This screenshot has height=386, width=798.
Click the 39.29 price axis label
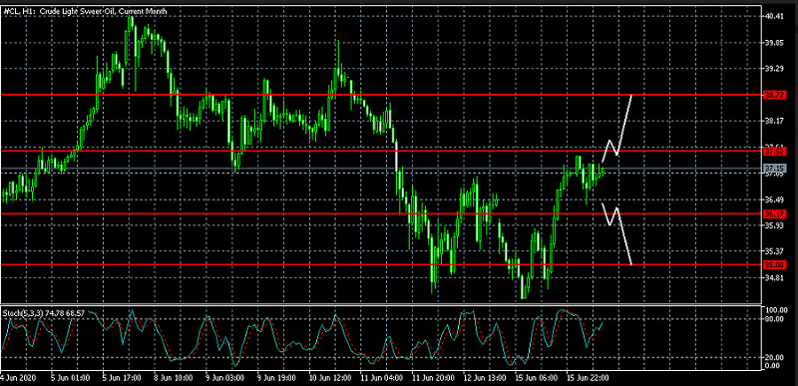coord(775,69)
